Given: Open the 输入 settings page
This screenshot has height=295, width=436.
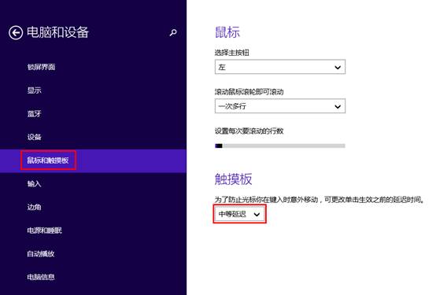Looking at the screenshot, I should pos(34,184).
